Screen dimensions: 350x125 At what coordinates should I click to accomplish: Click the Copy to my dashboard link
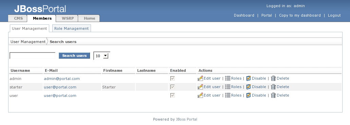(300, 15)
